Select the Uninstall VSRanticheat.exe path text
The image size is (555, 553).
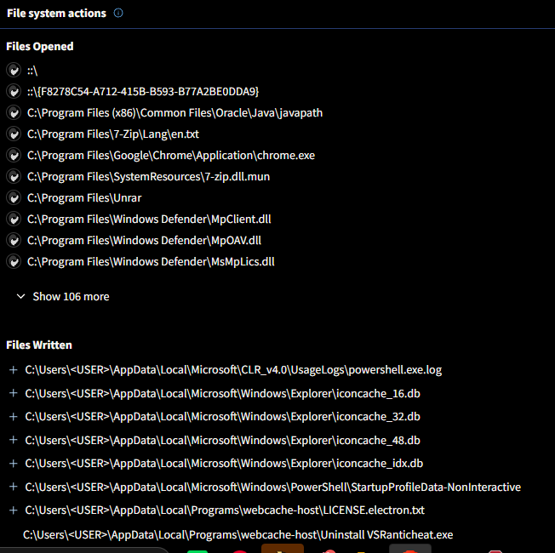[x=237, y=534]
